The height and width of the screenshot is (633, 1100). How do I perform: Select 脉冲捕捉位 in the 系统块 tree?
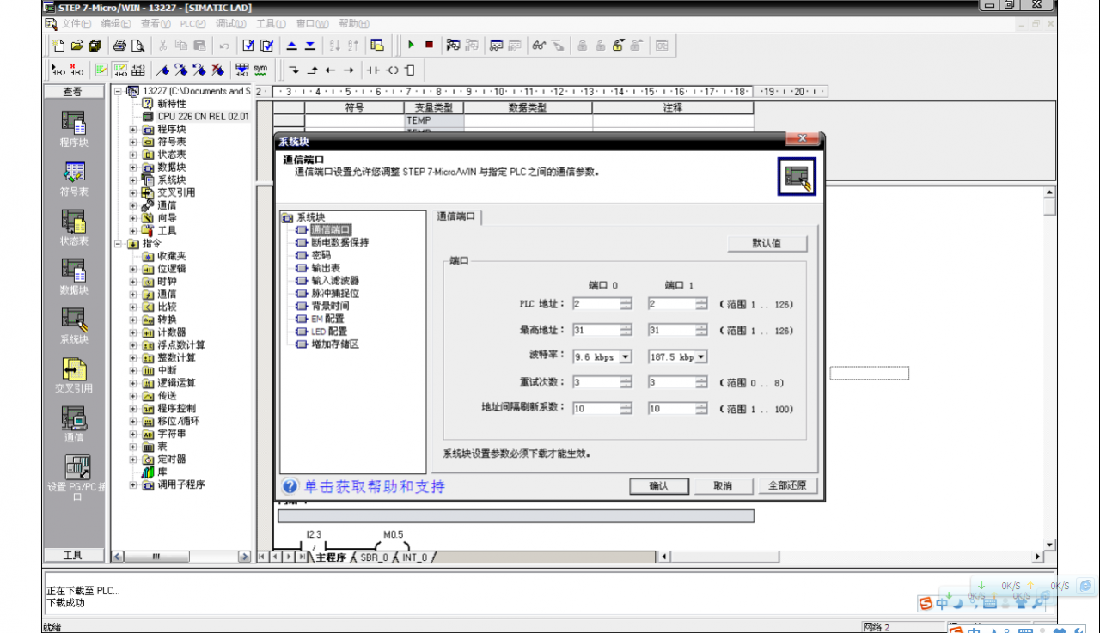tap(335, 293)
